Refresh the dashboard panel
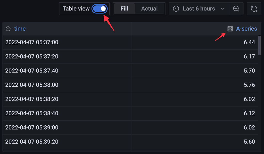 click(x=254, y=9)
